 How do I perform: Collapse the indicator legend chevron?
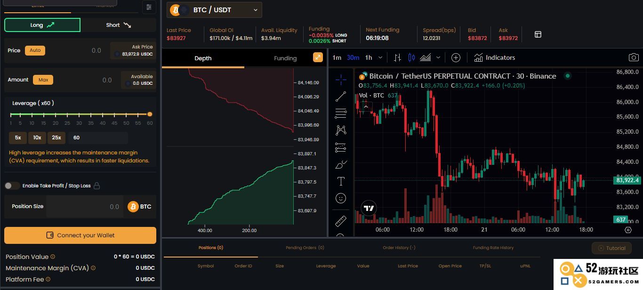[x=365, y=107]
